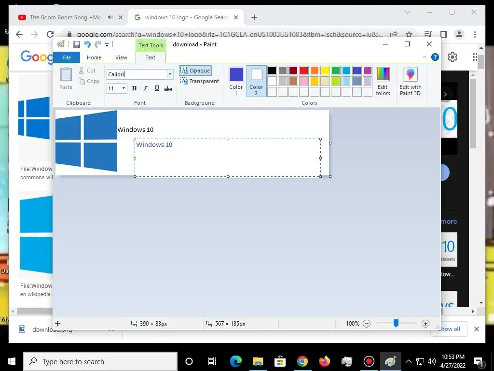This screenshot has width=494, height=371.
Task: Open the File menu in Paint
Action: point(67,57)
